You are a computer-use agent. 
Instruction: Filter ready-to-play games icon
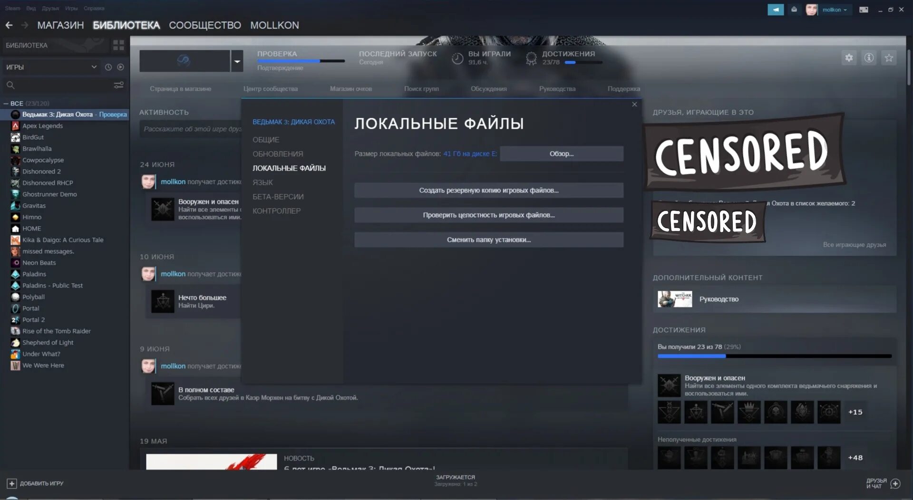(x=121, y=67)
